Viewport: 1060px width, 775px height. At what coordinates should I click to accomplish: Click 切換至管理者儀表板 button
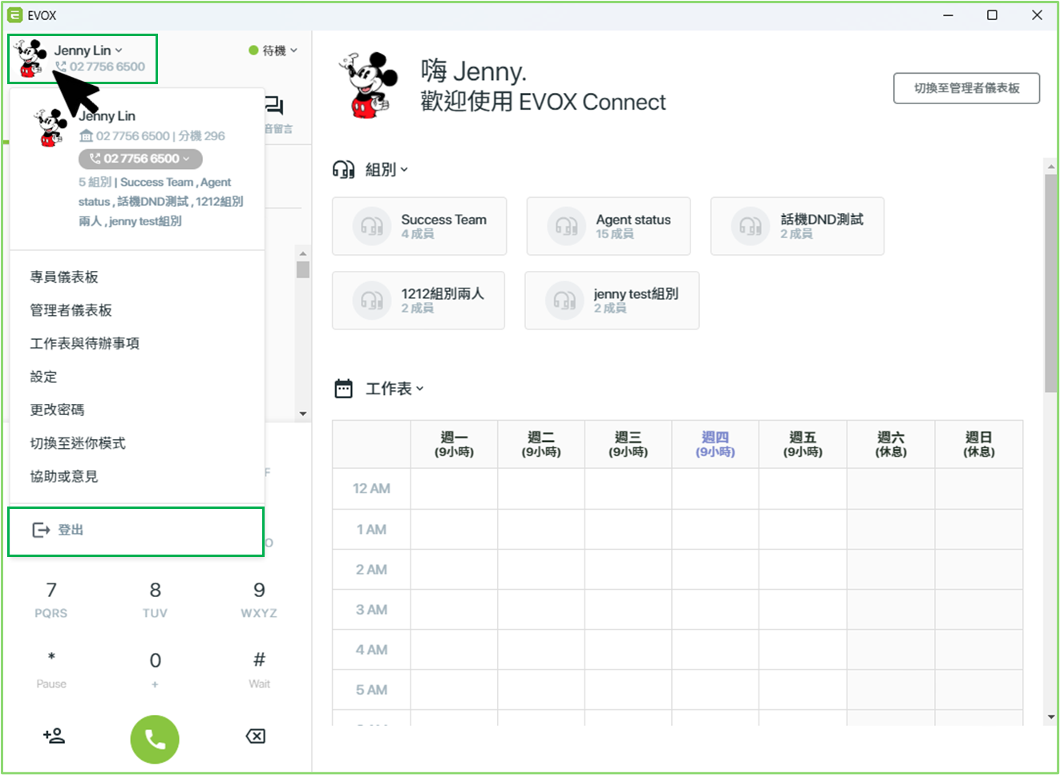966,88
